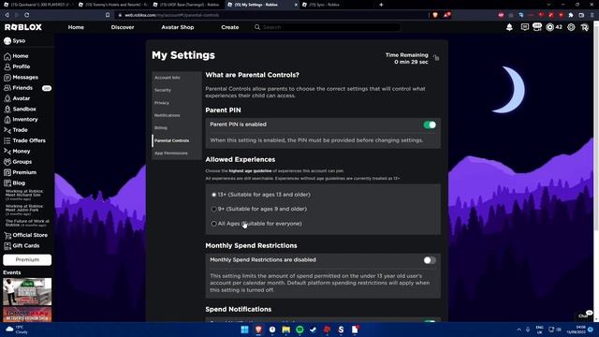
Task: Toggle Monthly Spend Restrictions switch
Action: point(430,260)
